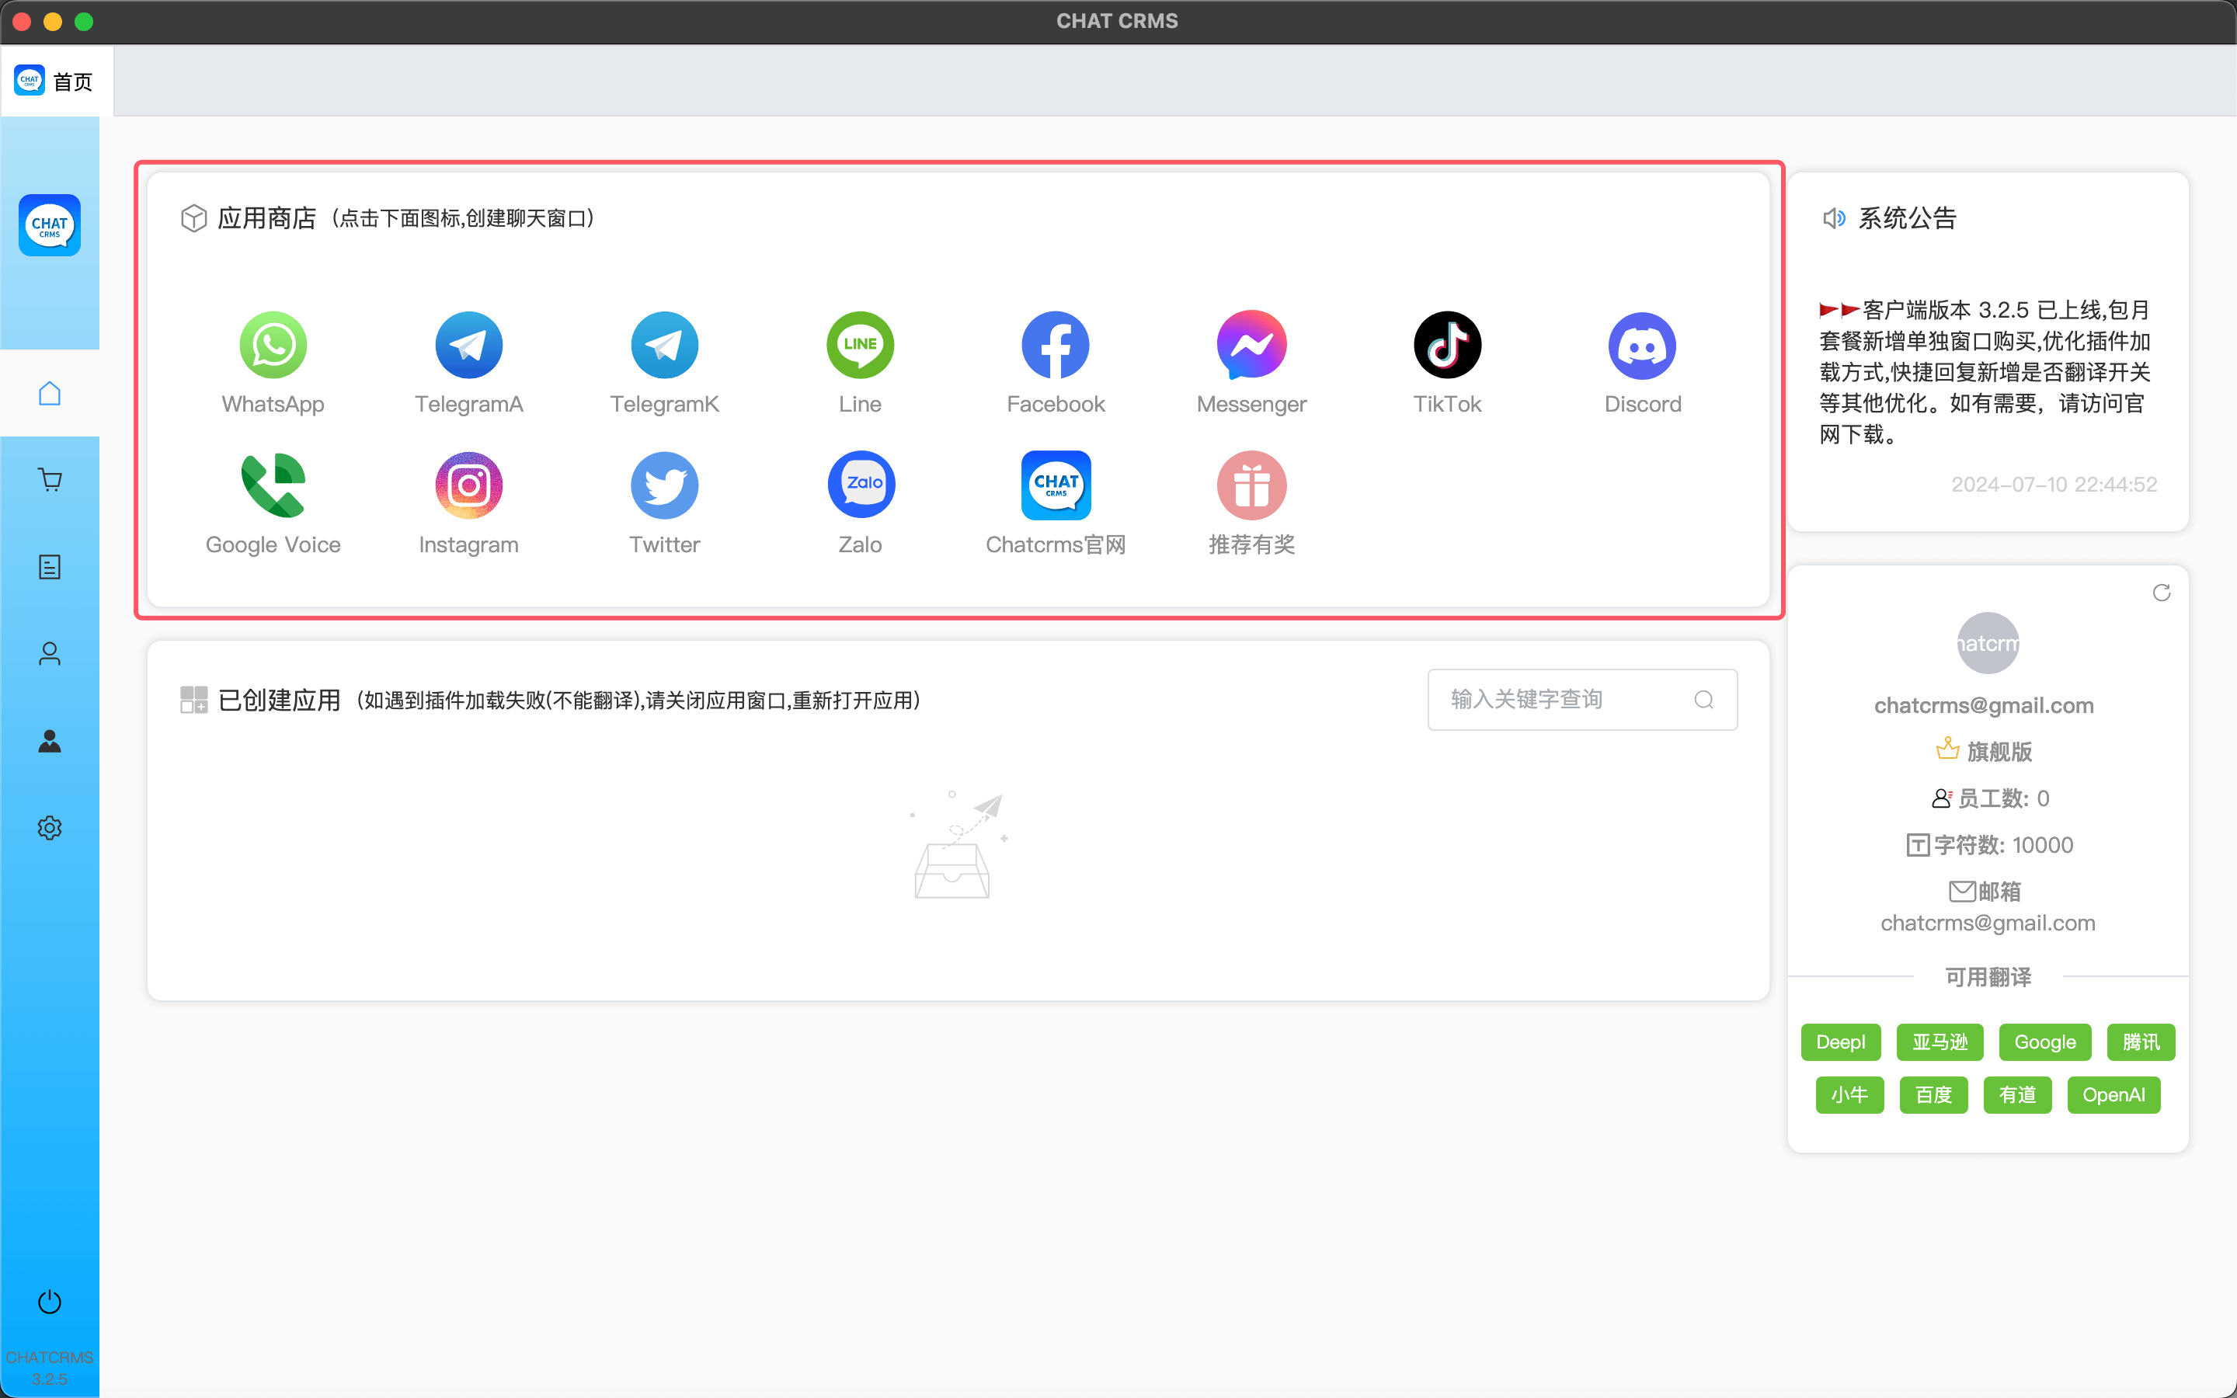
Task: Click the 字符数: 10000 text
Action: click(x=2003, y=845)
